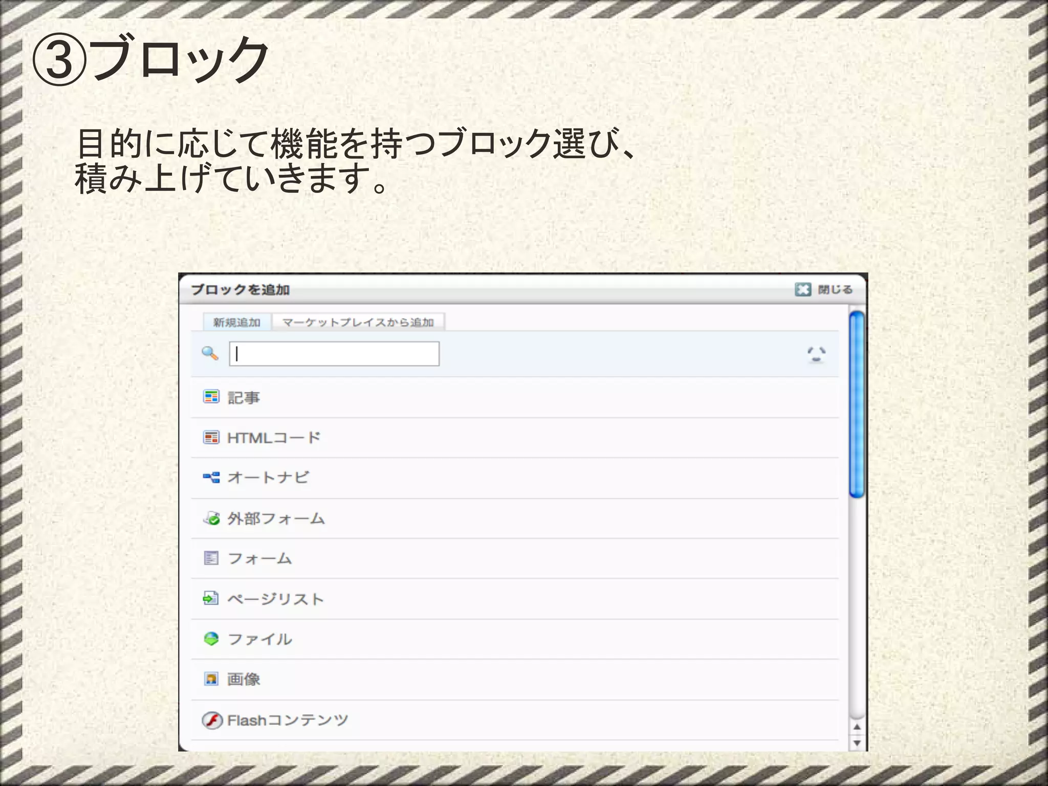The image size is (1048, 786).
Task: Add the ファイル block
Action: click(x=515, y=639)
